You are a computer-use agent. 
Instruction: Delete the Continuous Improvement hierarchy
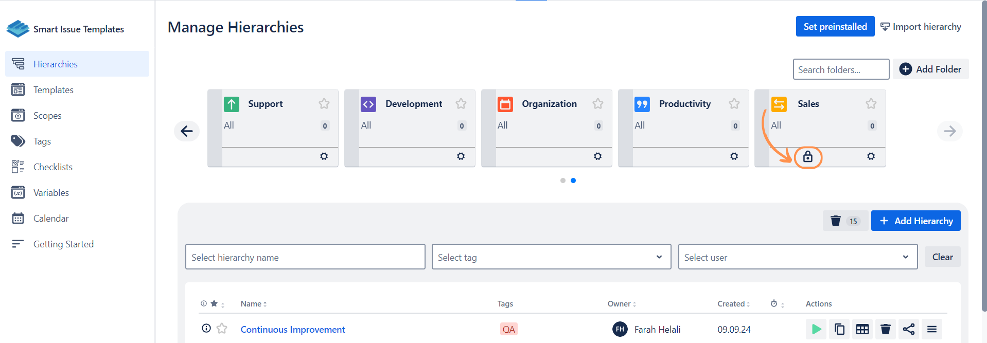(x=885, y=329)
